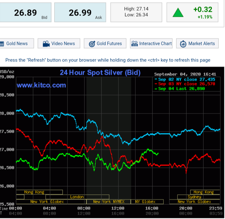The width and height of the screenshot is (225, 219).
Task: Click the Gold News newspaper icon
Action: tap(2, 44)
